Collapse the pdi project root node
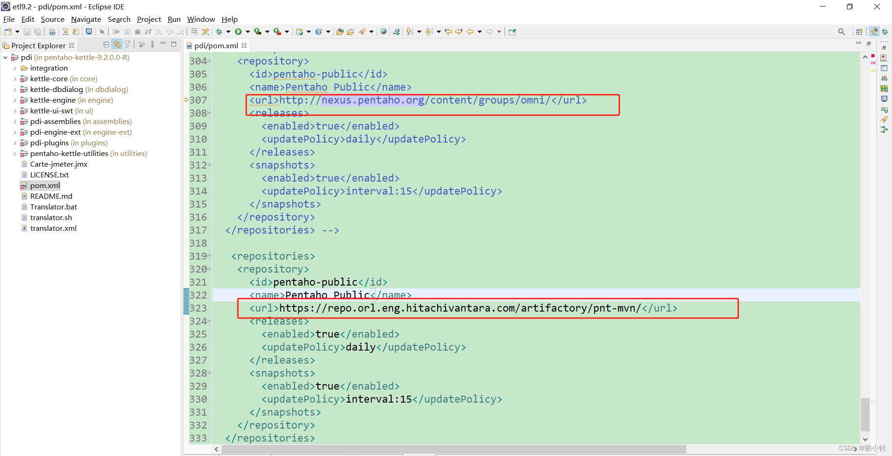 (x=6, y=58)
